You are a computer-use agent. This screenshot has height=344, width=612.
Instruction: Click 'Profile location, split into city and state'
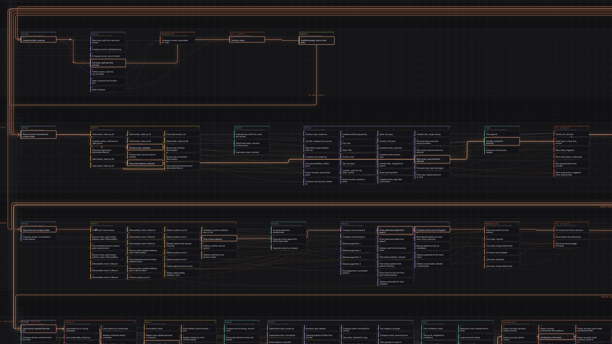click(x=108, y=72)
